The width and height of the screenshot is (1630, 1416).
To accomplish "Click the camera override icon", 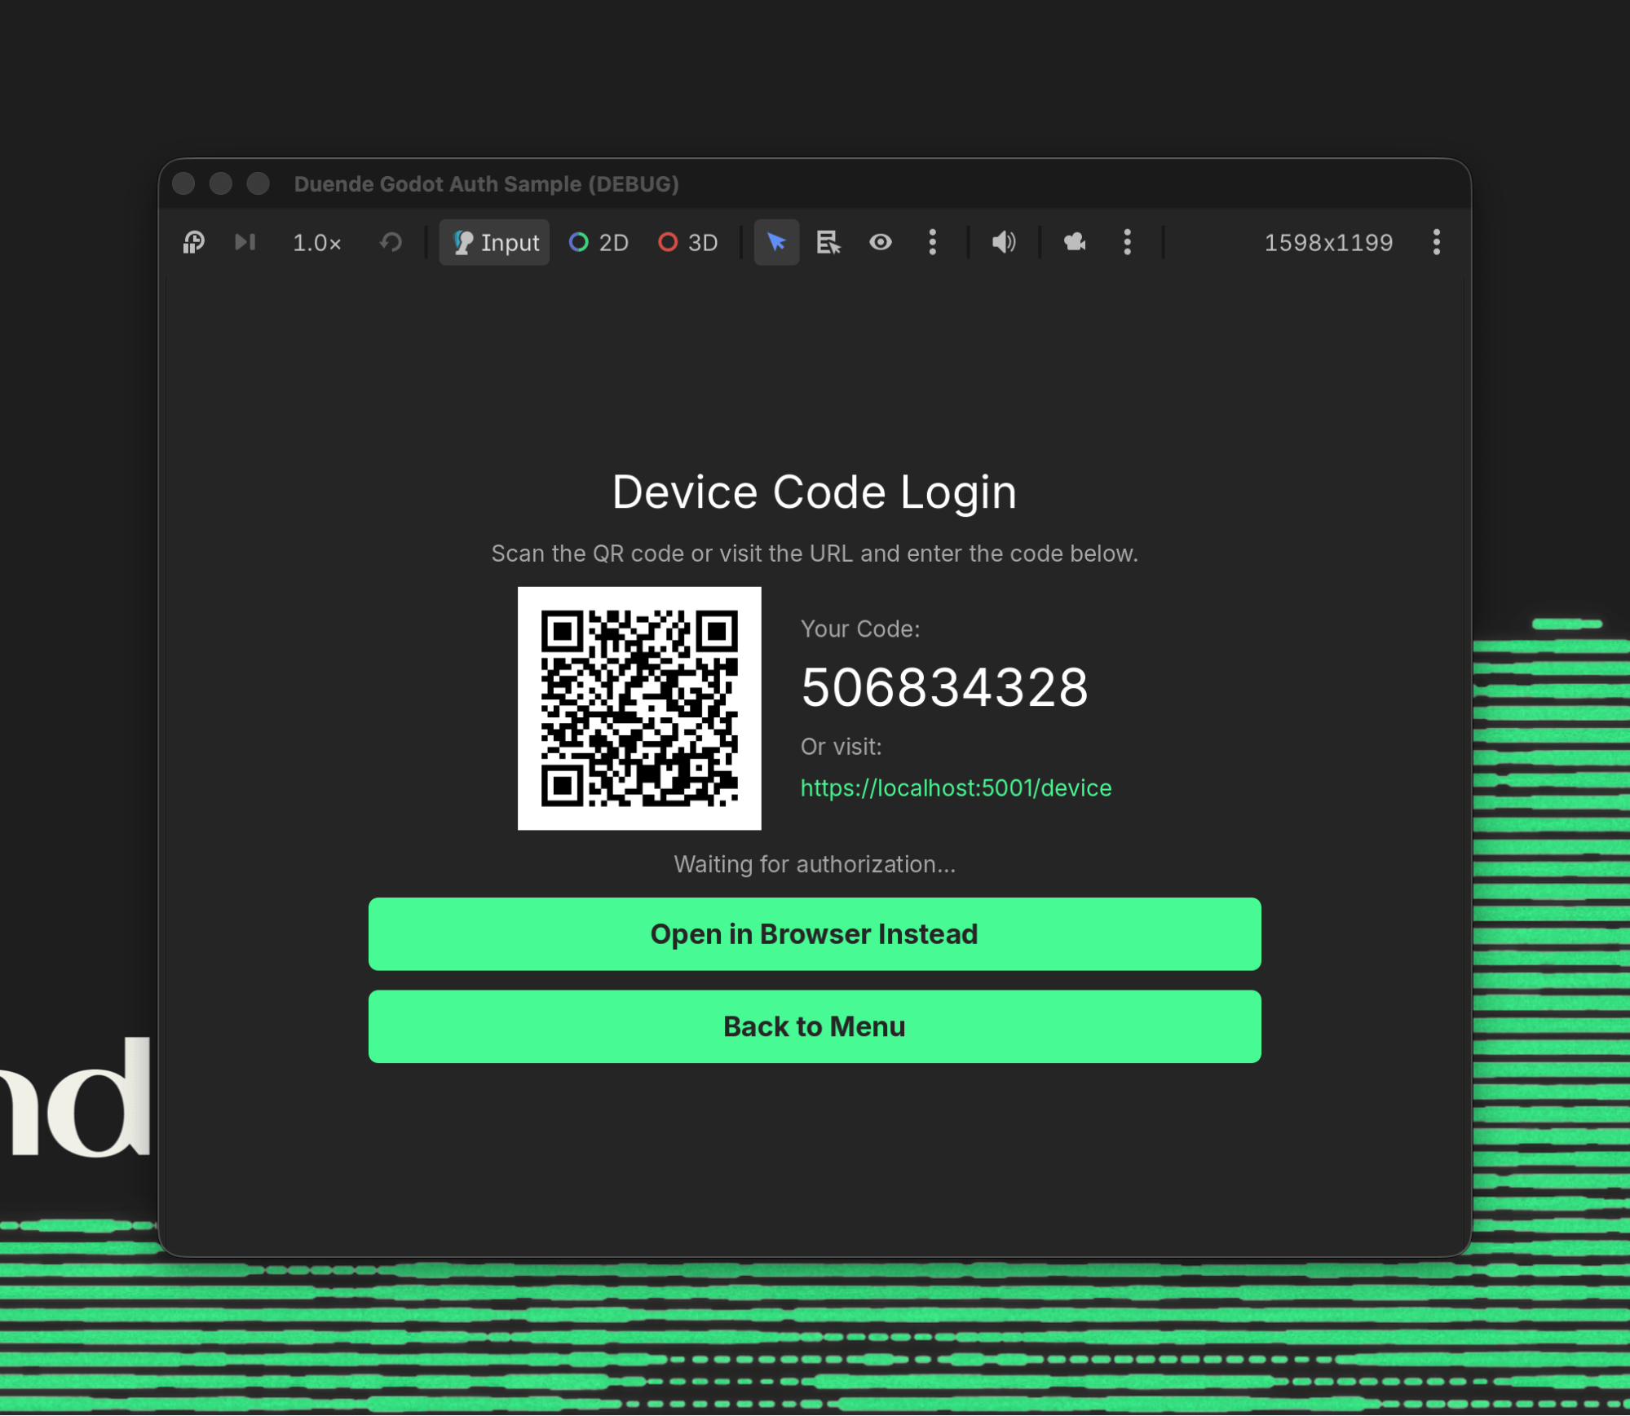I will tap(1076, 242).
